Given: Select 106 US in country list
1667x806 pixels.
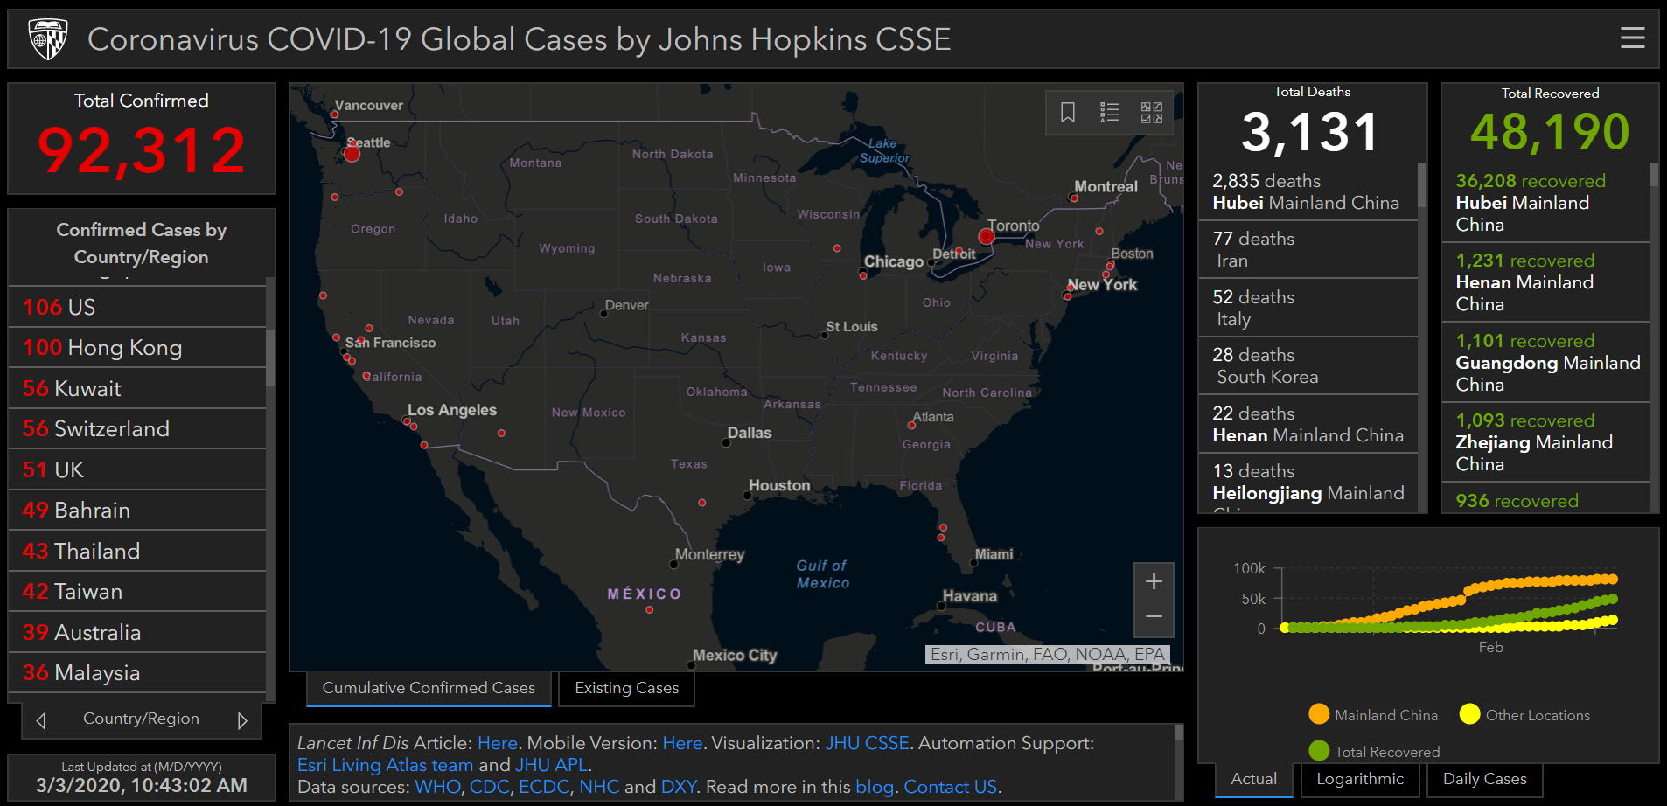Looking at the screenshot, I should 137,307.
